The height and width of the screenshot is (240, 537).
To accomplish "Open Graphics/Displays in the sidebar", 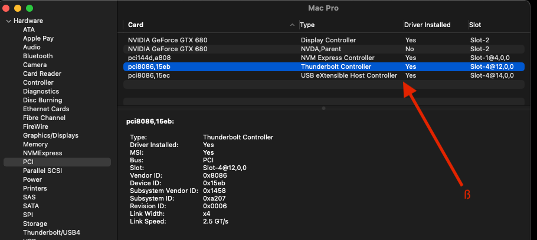I will tap(51, 135).
